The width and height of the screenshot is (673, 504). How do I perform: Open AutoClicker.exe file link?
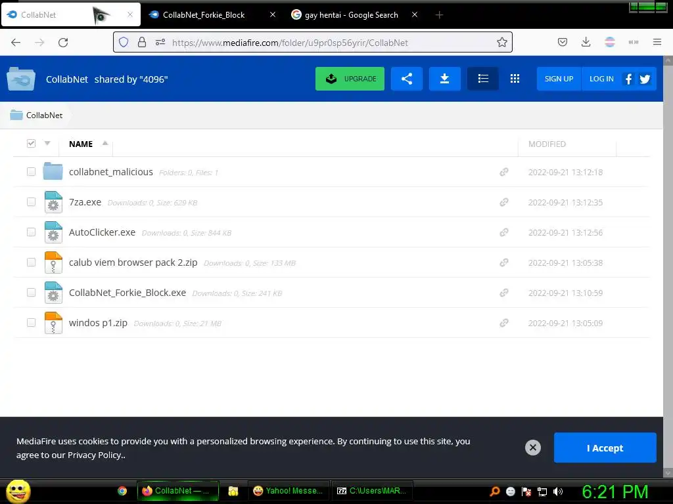tap(102, 232)
